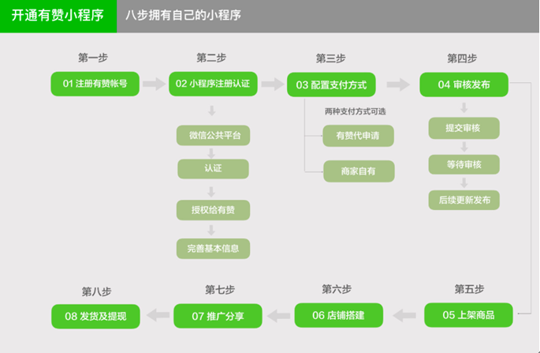
Task: Select the 07 推广分享 step
Action: point(218,316)
